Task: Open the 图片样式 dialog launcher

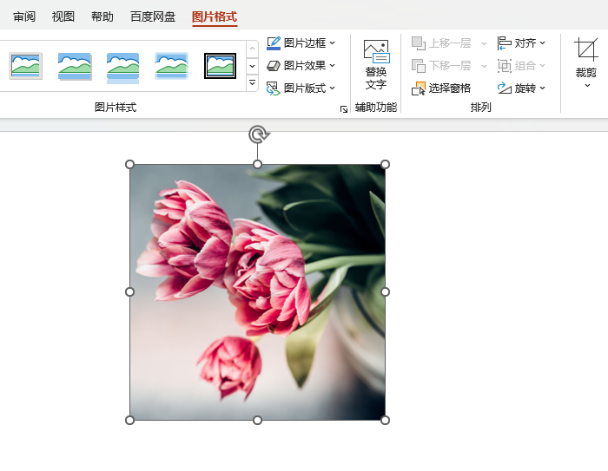Action: (344, 109)
